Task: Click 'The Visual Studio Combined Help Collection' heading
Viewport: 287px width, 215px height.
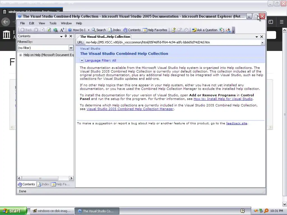Action: (x=124, y=53)
